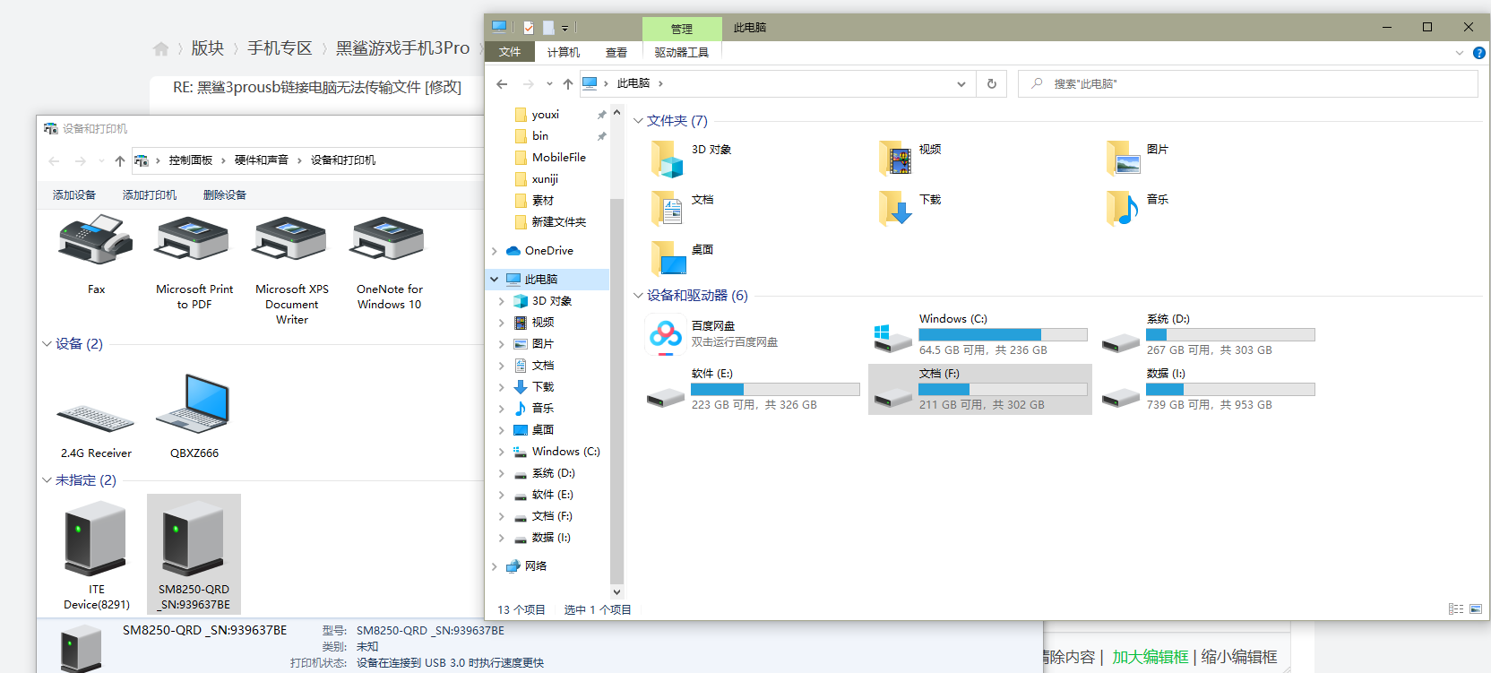This screenshot has width=1491, height=673.
Task: Switch to large icons view in status bar
Action: [x=1476, y=609]
